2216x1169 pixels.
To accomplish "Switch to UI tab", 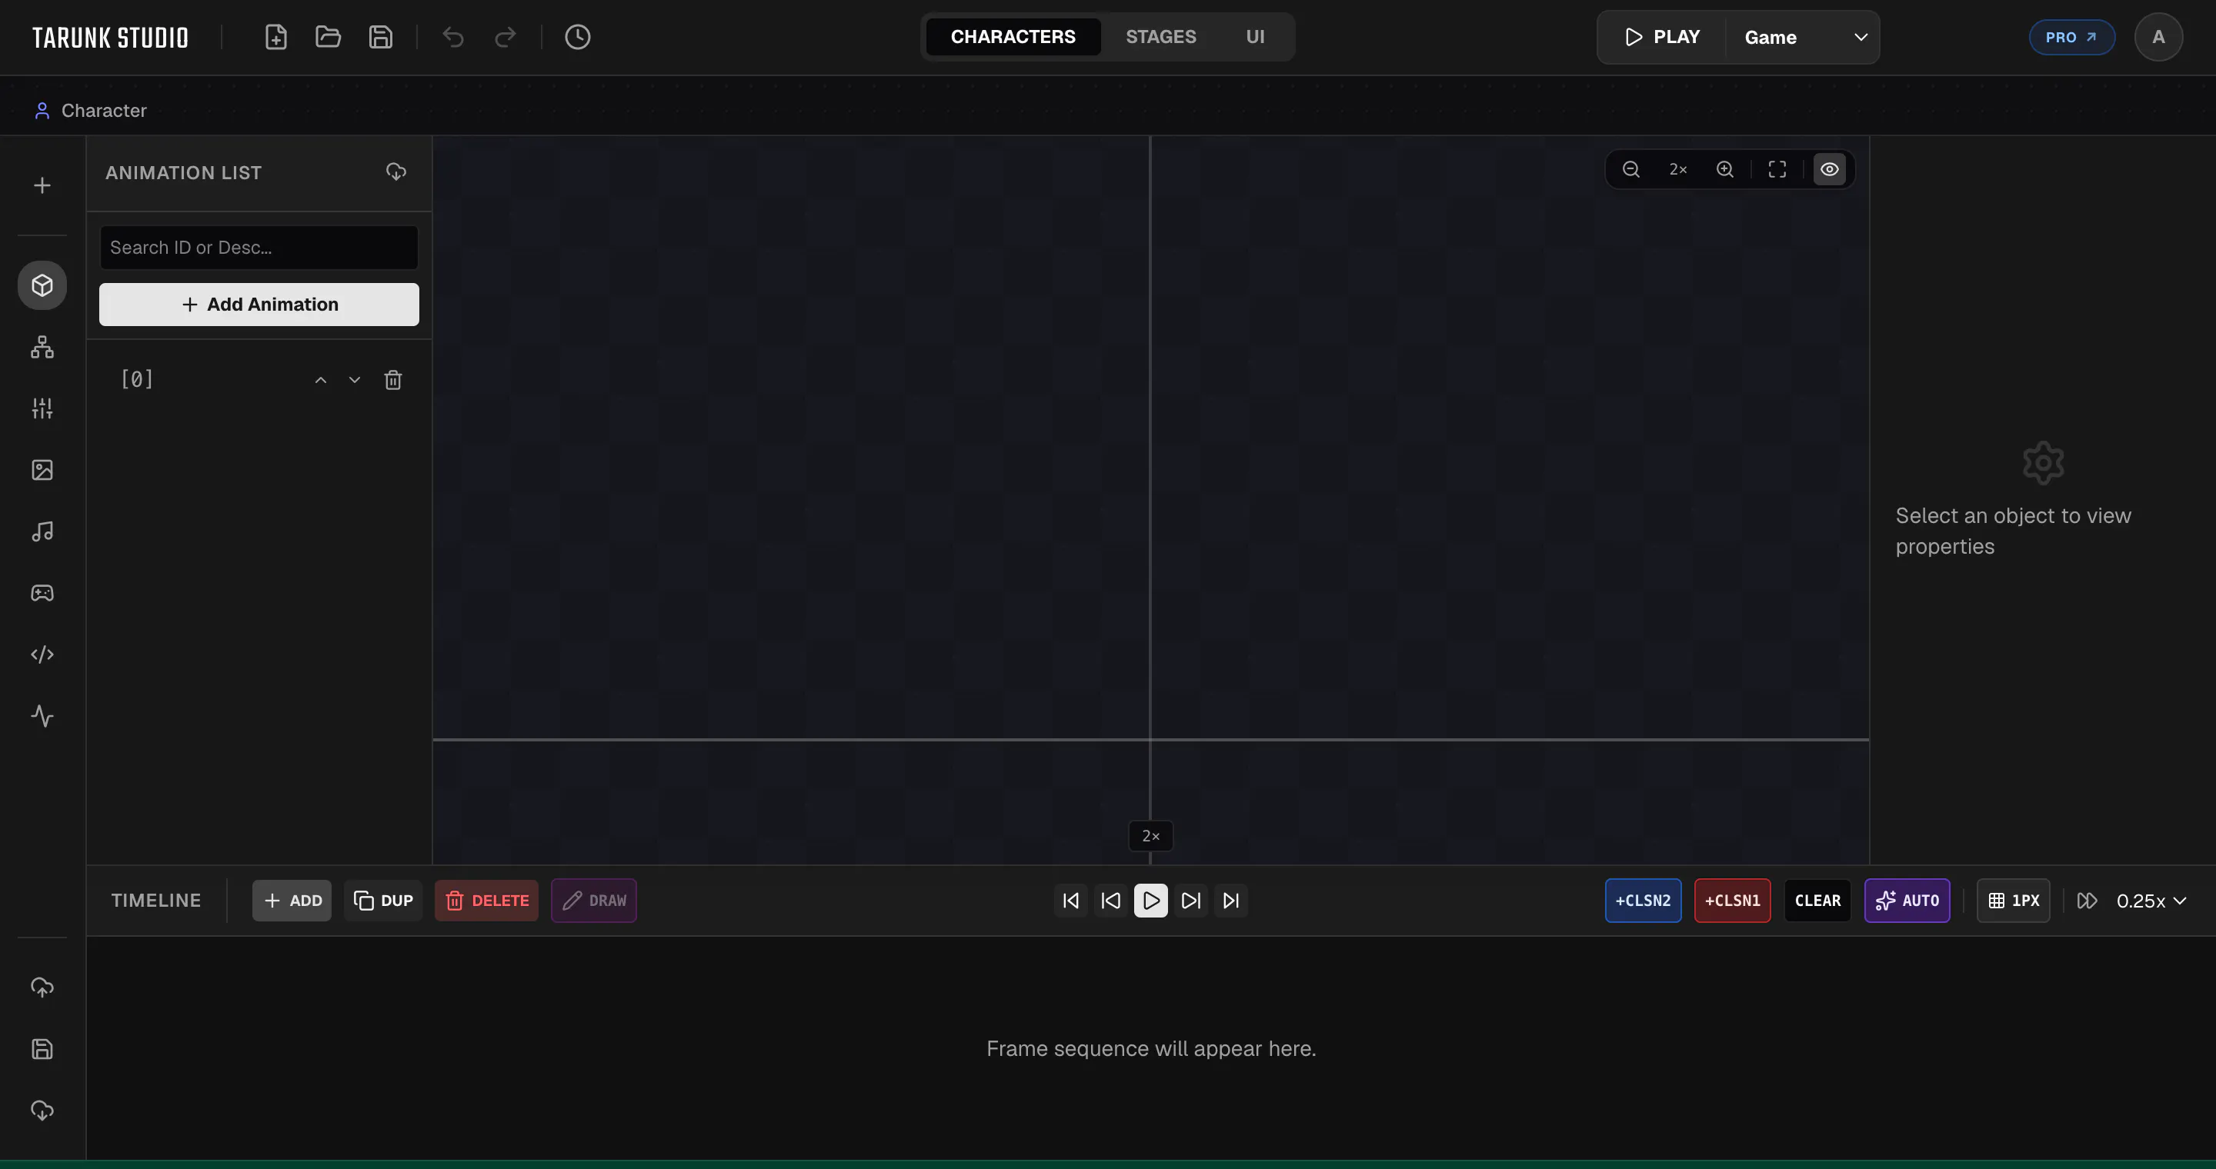I will point(1255,37).
